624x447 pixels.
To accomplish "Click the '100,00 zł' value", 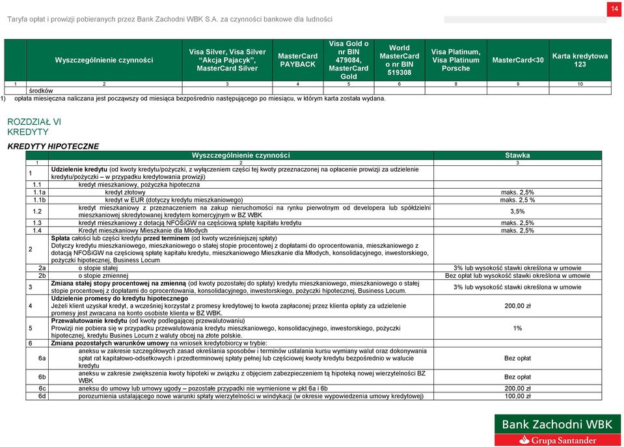I will (x=517, y=396).
